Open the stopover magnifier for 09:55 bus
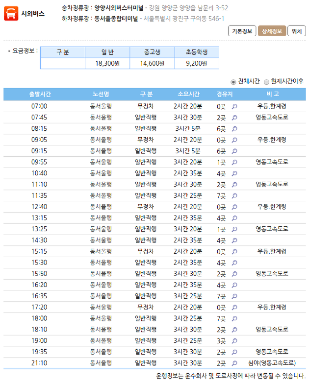The image size is (309, 384). click(234, 163)
